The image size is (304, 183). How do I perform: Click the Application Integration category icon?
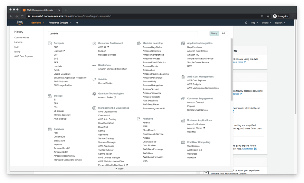click(x=183, y=43)
